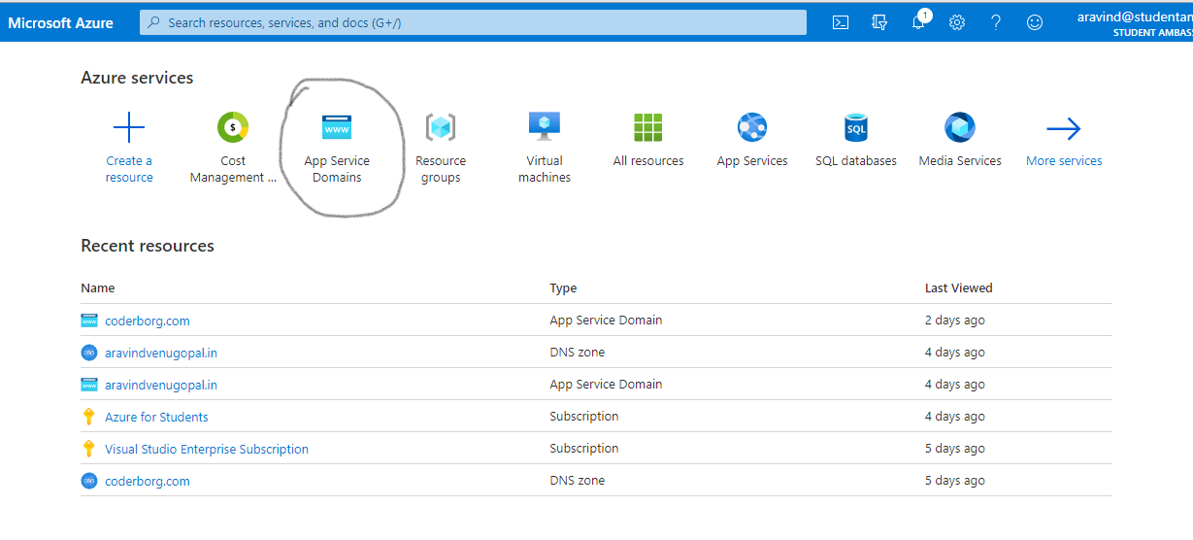Click the www icon beside aravindvenugopal.in App Service Domain
Image resolution: width=1193 pixels, height=540 pixels.
(x=89, y=385)
